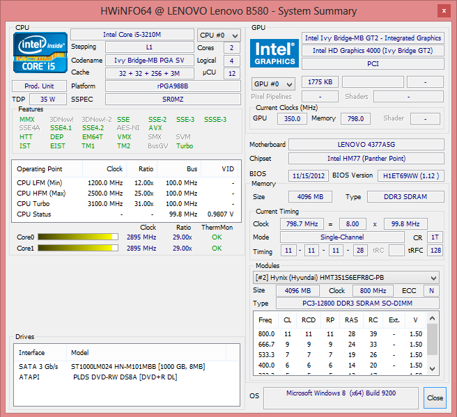Click the Intel Graphics logo image

coord(274,54)
